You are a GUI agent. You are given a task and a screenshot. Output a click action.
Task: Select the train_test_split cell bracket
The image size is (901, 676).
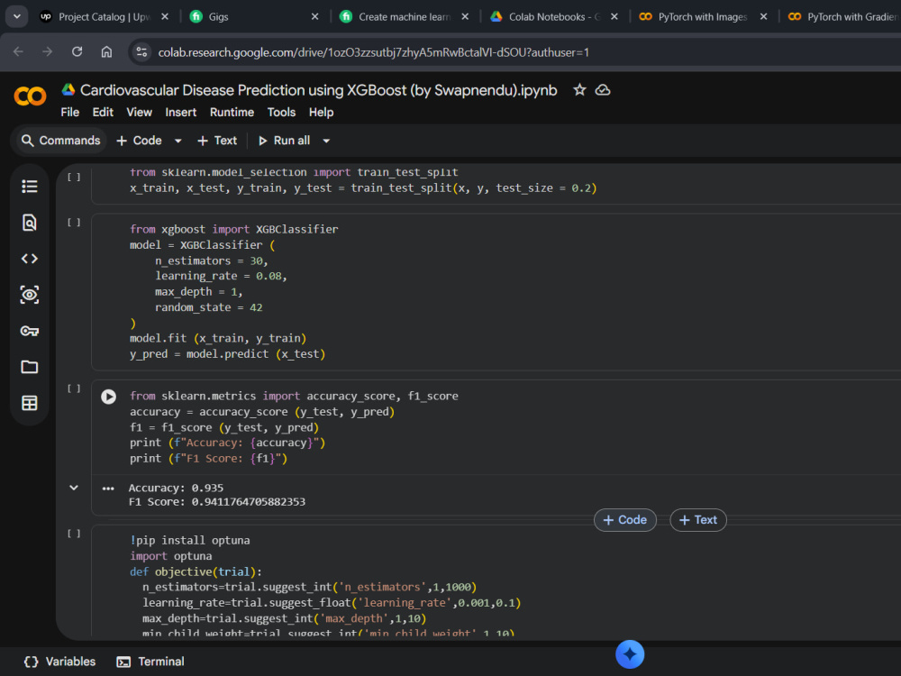(74, 177)
